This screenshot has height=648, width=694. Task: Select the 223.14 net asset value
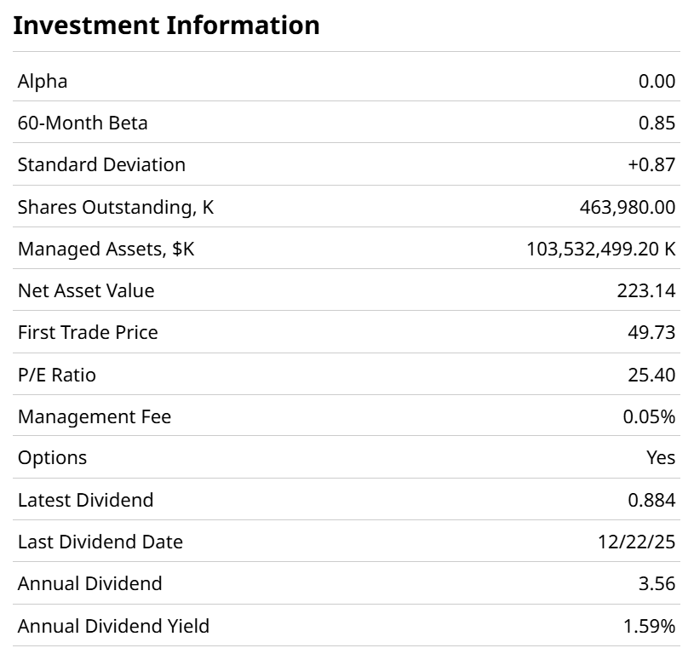pos(646,290)
